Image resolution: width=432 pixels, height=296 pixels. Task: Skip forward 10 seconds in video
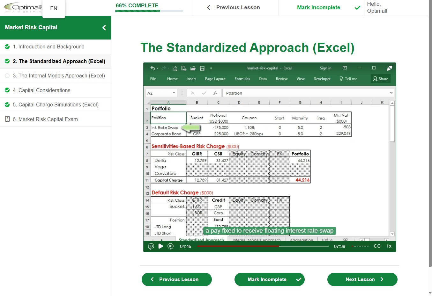[170, 246]
